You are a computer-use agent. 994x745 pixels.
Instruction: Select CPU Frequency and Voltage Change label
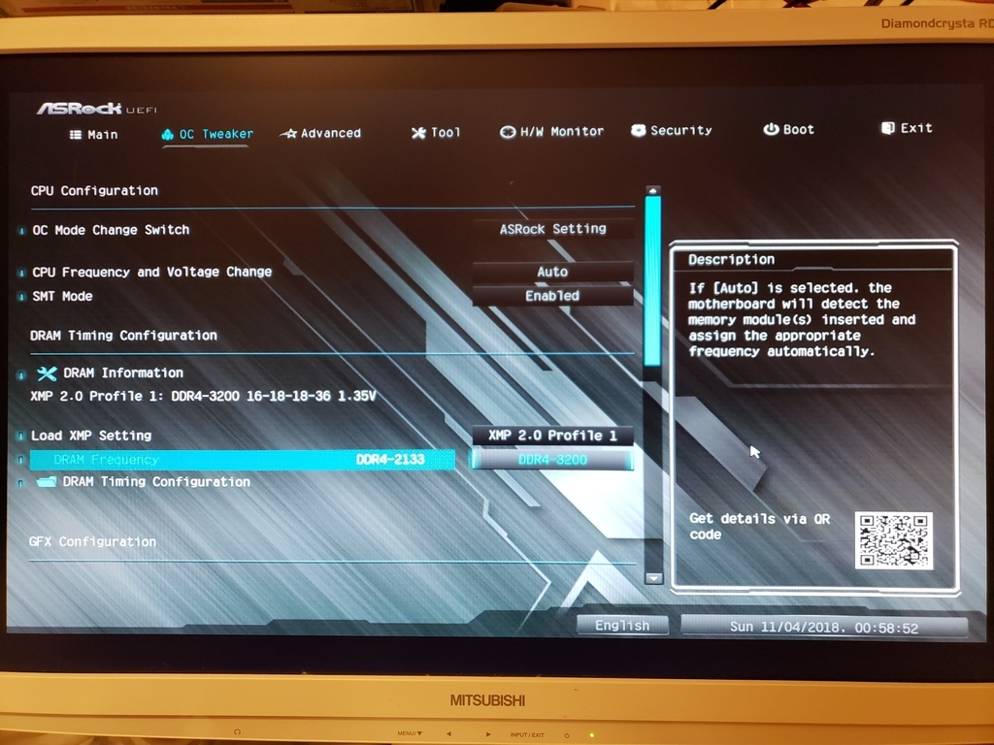tap(152, 272)
